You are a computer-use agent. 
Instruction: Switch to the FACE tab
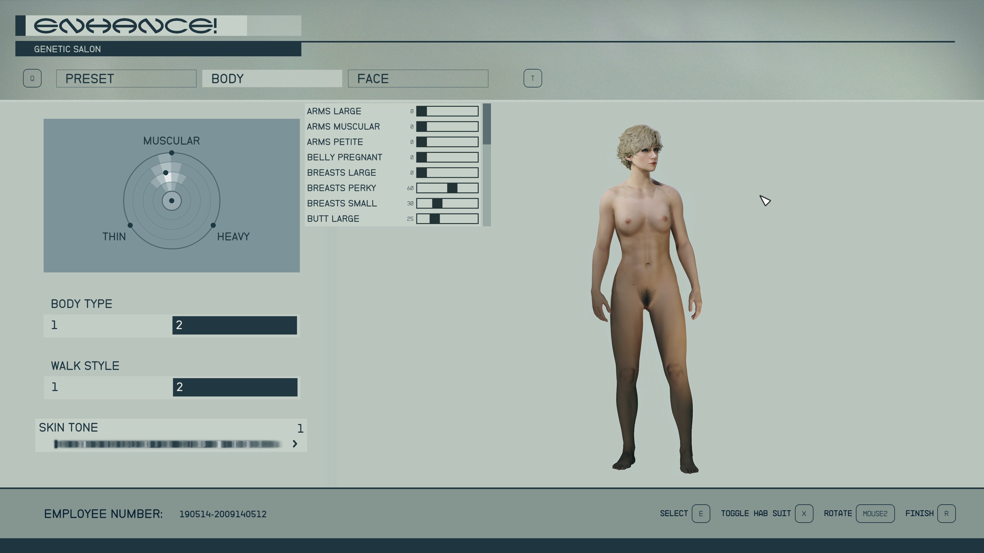click(x=418, y=79)
